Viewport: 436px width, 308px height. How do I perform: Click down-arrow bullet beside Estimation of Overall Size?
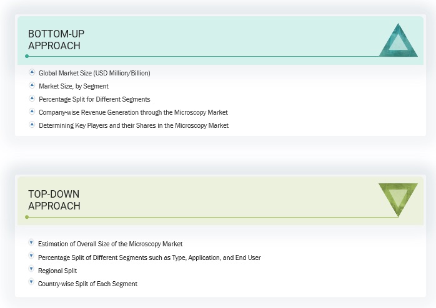pyautogui.click(x=31, y=243)
